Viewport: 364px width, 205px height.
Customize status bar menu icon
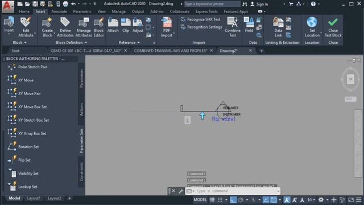pyautogui.click(x=359, y=200)
